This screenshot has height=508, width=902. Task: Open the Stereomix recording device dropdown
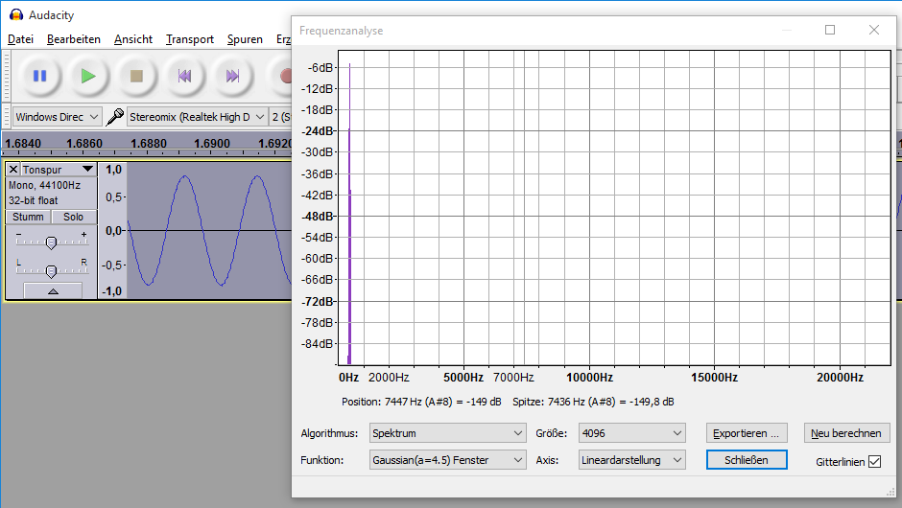coord(197,117)
